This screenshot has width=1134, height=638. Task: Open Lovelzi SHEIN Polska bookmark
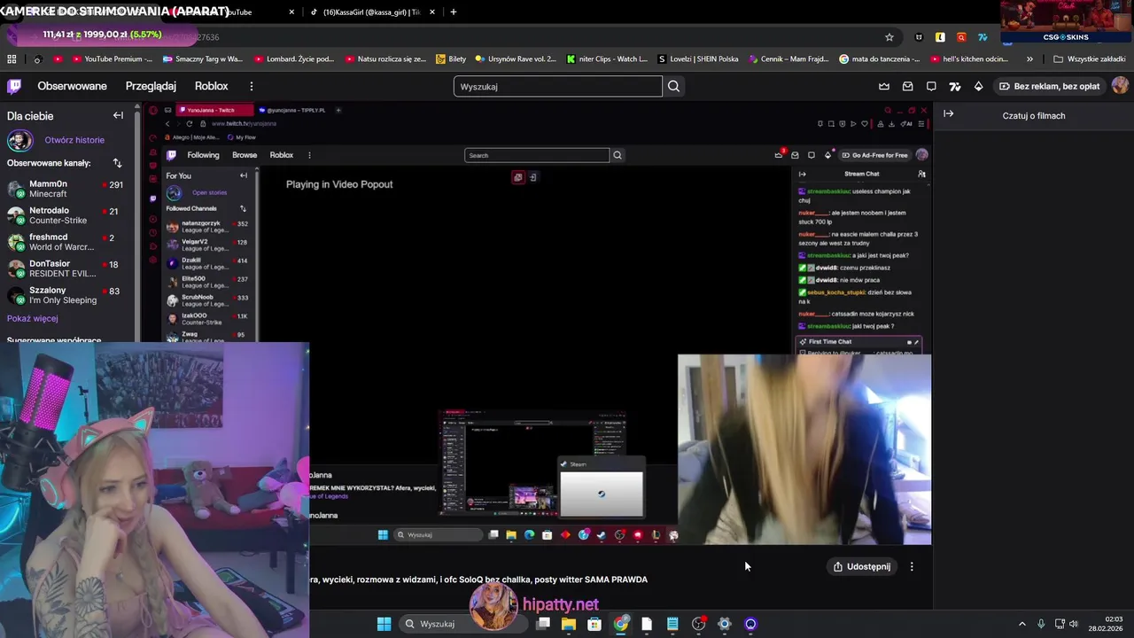[697, 59]
